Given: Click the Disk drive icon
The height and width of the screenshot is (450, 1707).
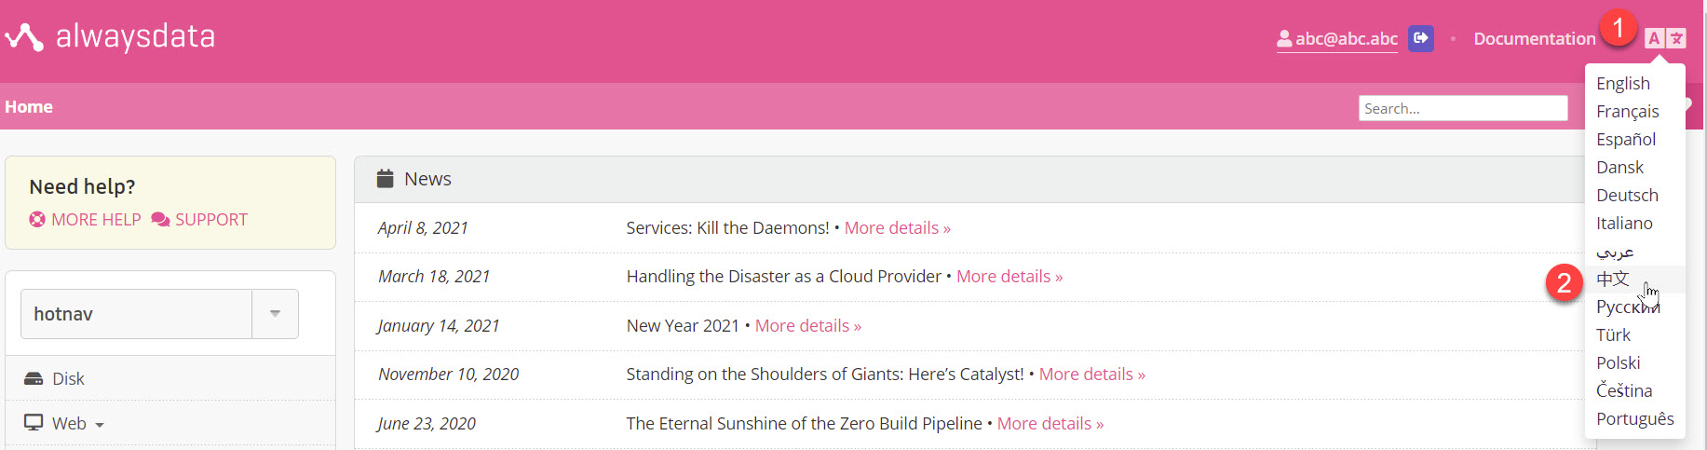Looking at the screenshot, I should (34, 378).
